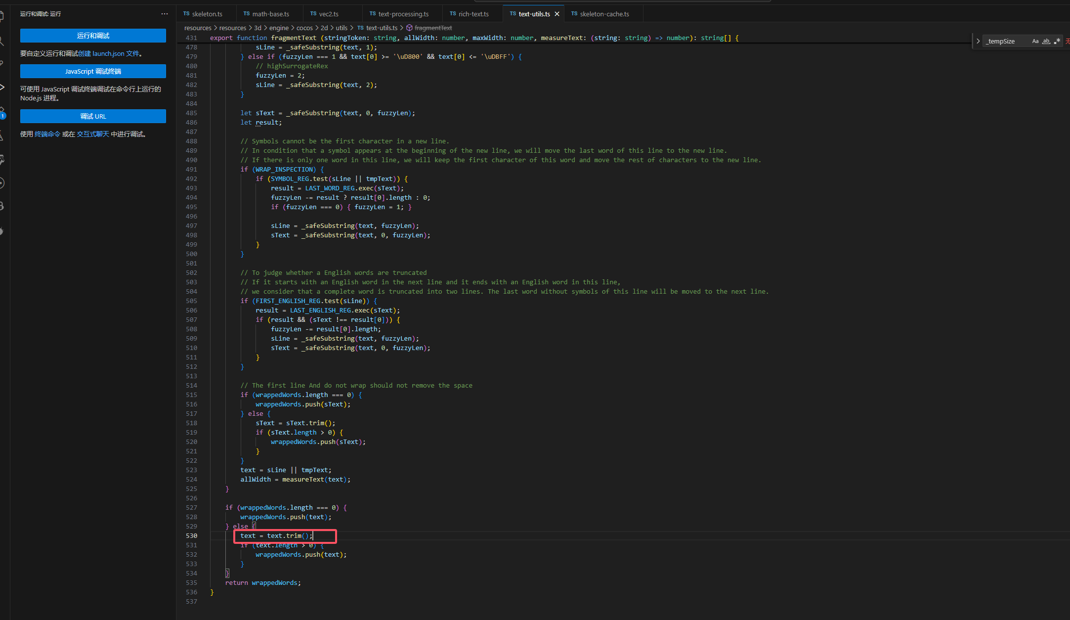
Task: Open the Source Control view icon
Action: [2, 63]
